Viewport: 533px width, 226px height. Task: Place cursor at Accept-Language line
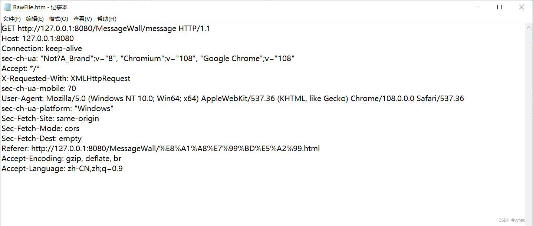pyautogui.click(x=62, y=169)
